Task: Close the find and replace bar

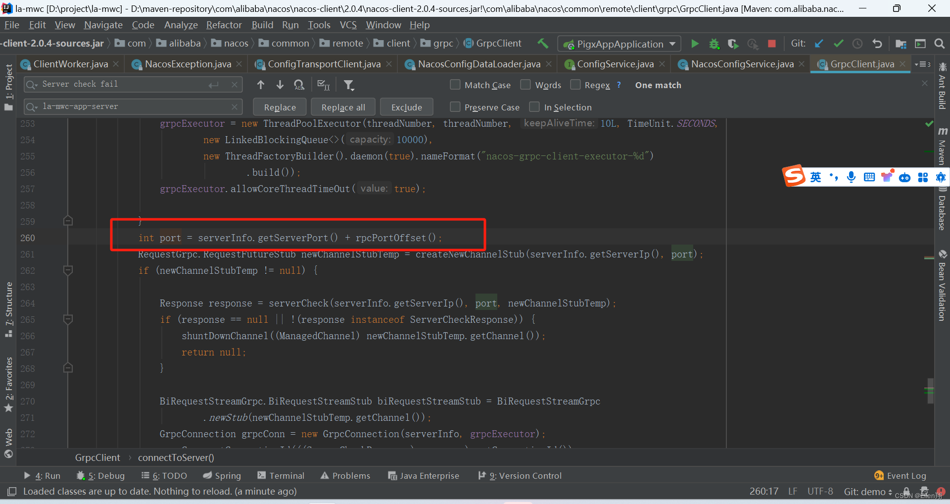Action: point(925,83)
